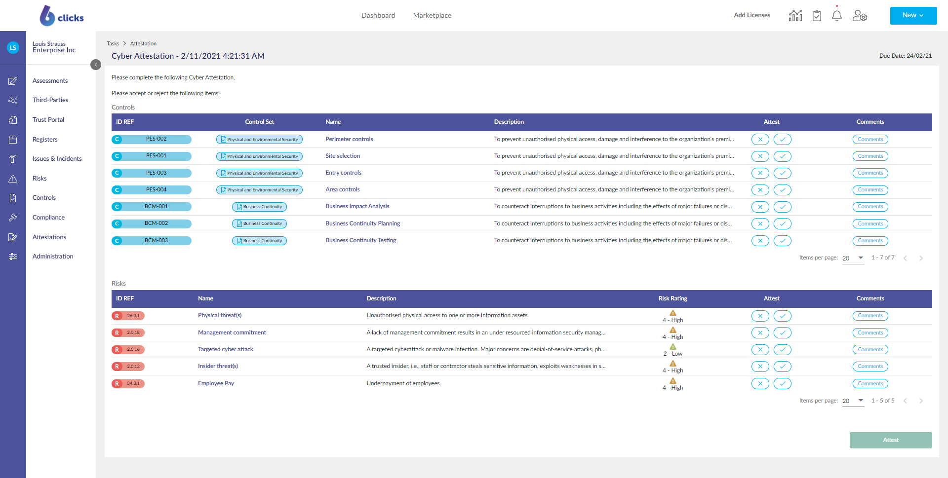
Task: Open the Business Impact Analysis link
Action: pos(357,206)
